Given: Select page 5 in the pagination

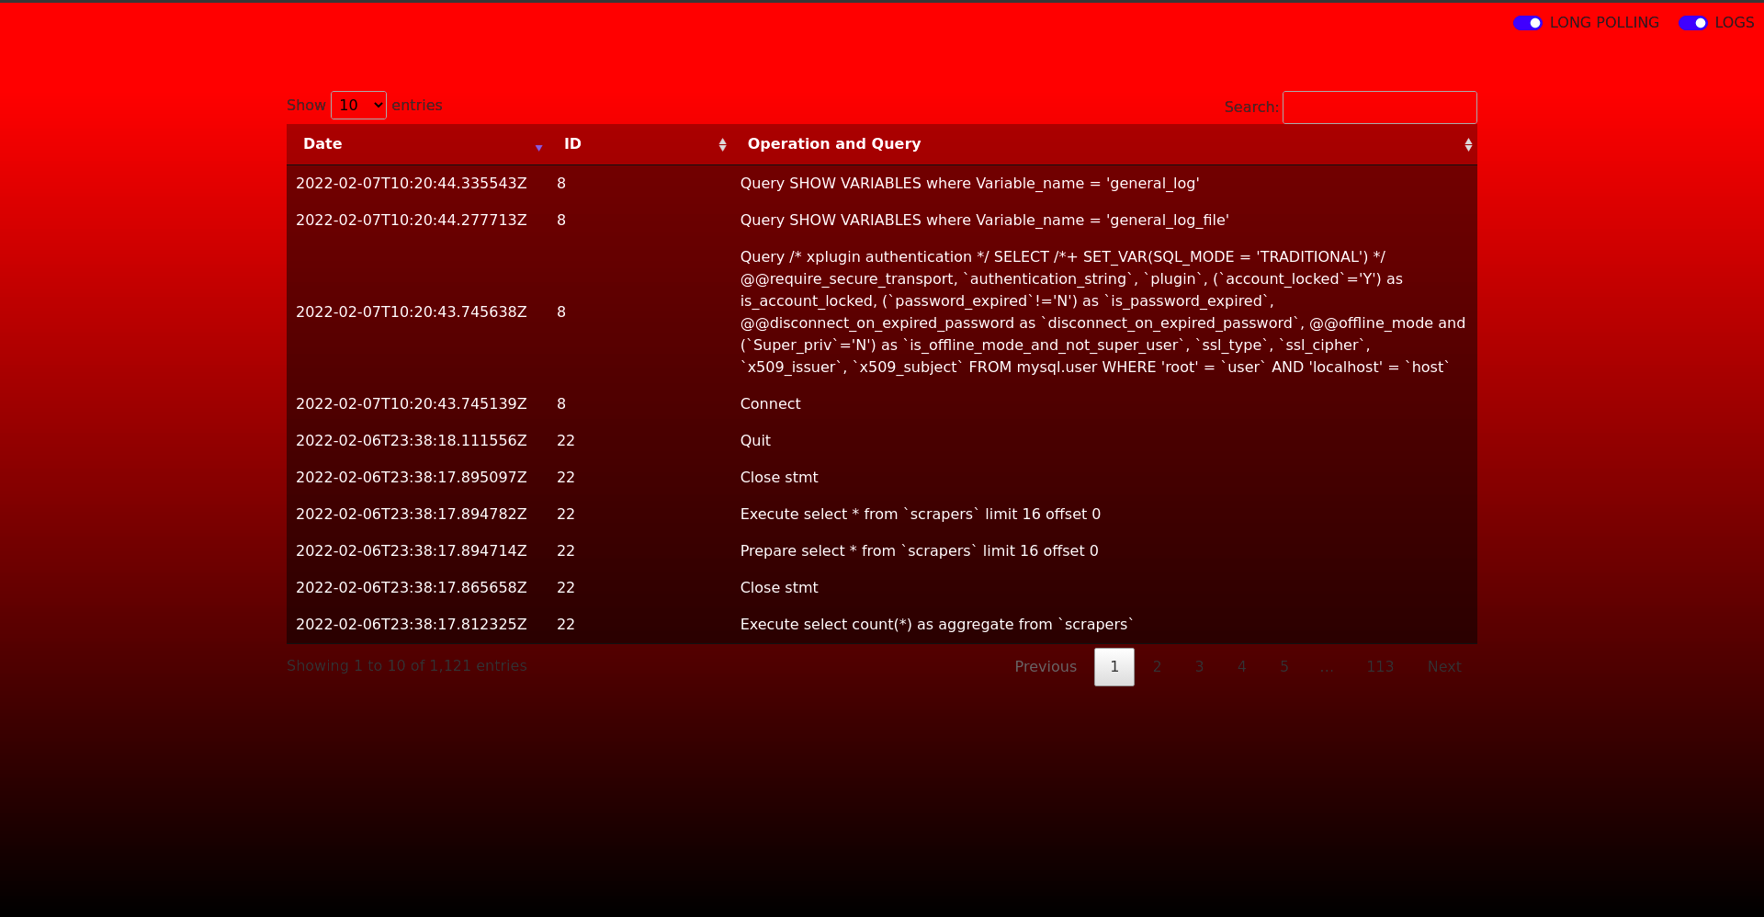Looking at the screenshot, I should (1283, 666).
